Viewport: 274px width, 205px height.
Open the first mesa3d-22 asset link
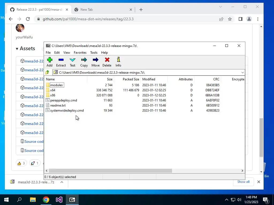point(34,61)
